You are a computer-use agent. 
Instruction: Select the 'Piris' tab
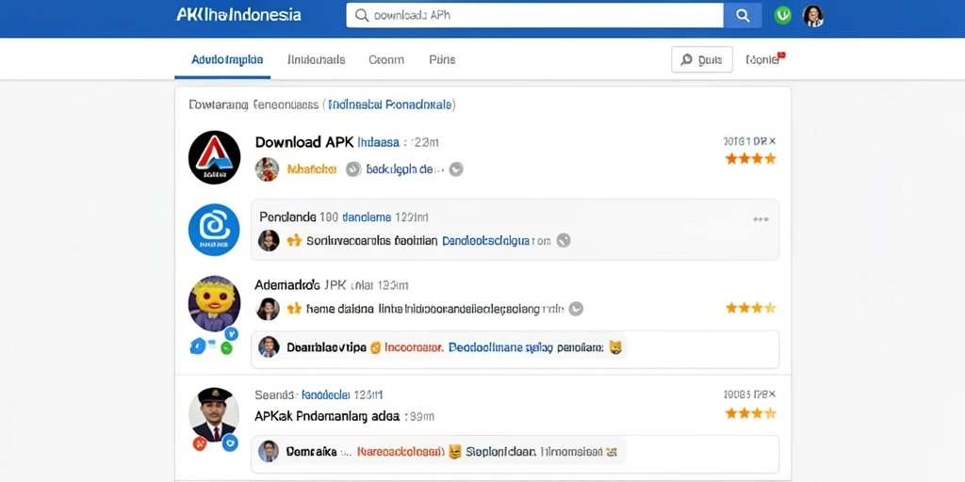[442, 59]
